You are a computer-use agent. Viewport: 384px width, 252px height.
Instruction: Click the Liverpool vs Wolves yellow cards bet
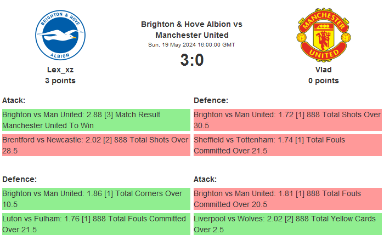[287, 224]
